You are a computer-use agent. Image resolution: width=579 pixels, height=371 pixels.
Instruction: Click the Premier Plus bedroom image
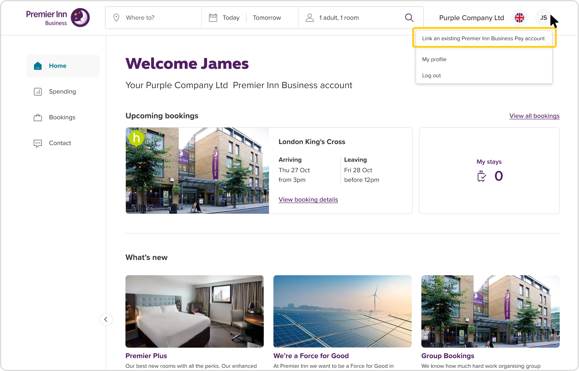[x=195, y=311]
